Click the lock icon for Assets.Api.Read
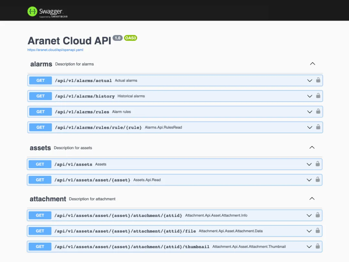Viewport: 349px width, 262px height. (x=318, y=179)
